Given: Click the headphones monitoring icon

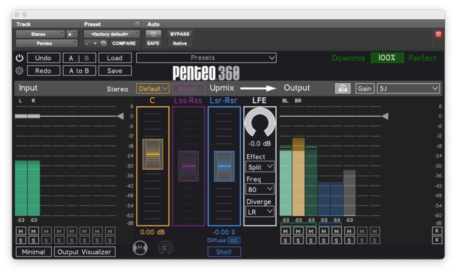Looking at the screenshot, I should point(342,89).
